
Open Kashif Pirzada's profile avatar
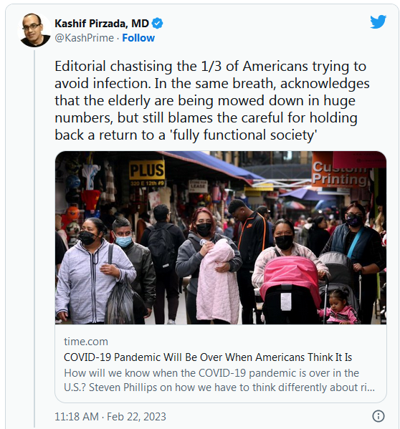click(34, 30)
